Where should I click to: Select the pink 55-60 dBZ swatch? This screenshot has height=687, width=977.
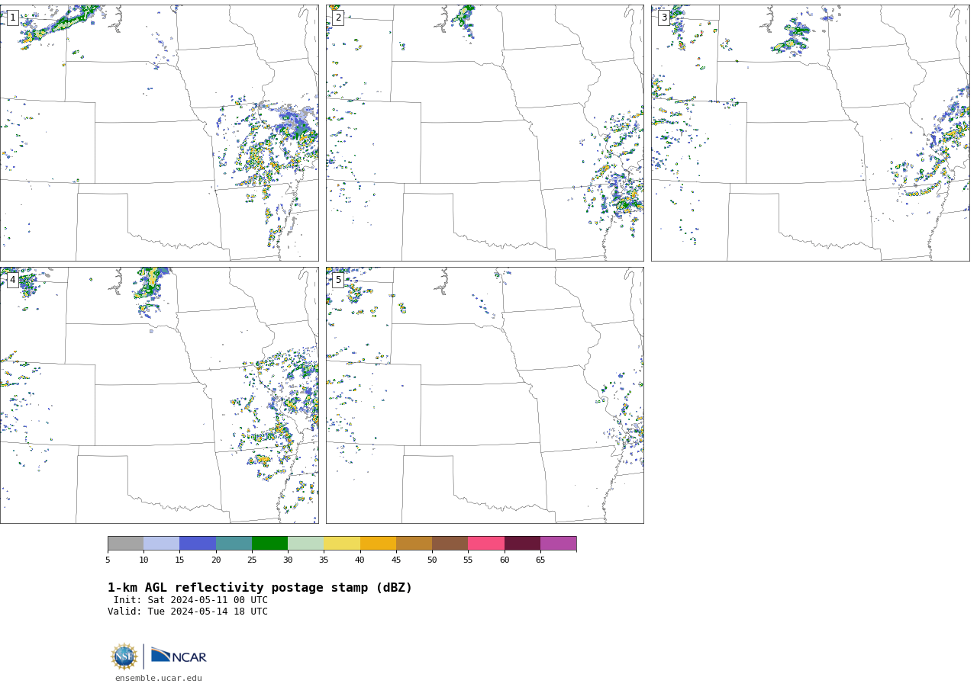(486, 544)
